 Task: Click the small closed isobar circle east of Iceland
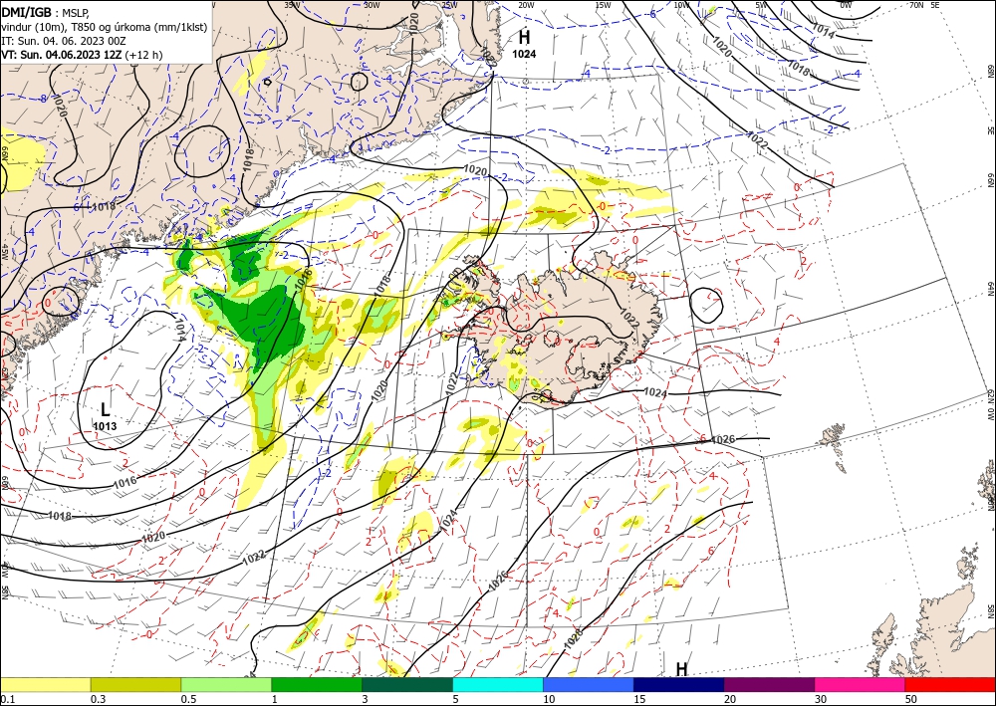pyautogui.click(x=706, y=304)
